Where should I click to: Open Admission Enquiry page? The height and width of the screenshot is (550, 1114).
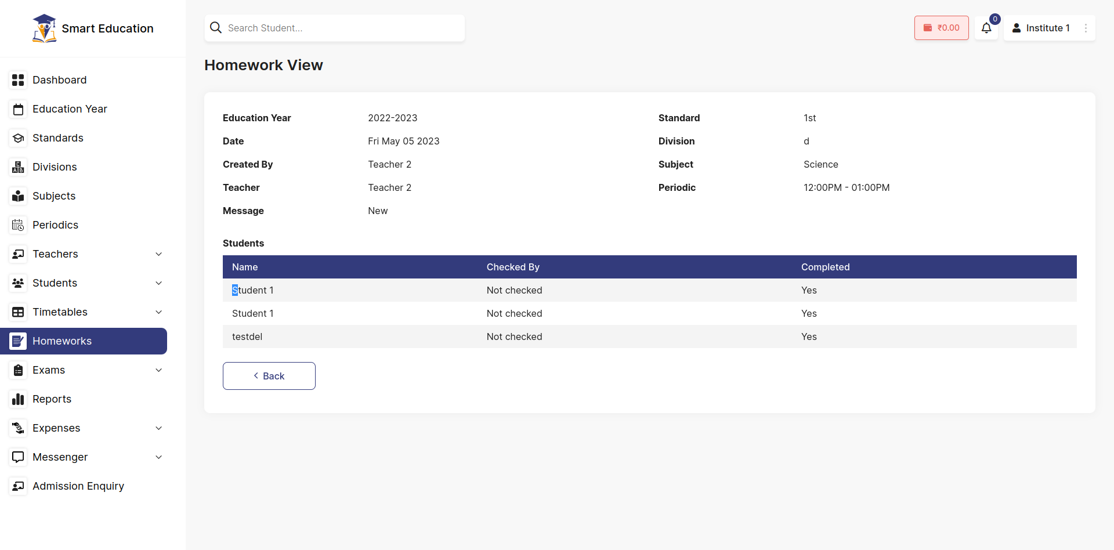(84, 486)
